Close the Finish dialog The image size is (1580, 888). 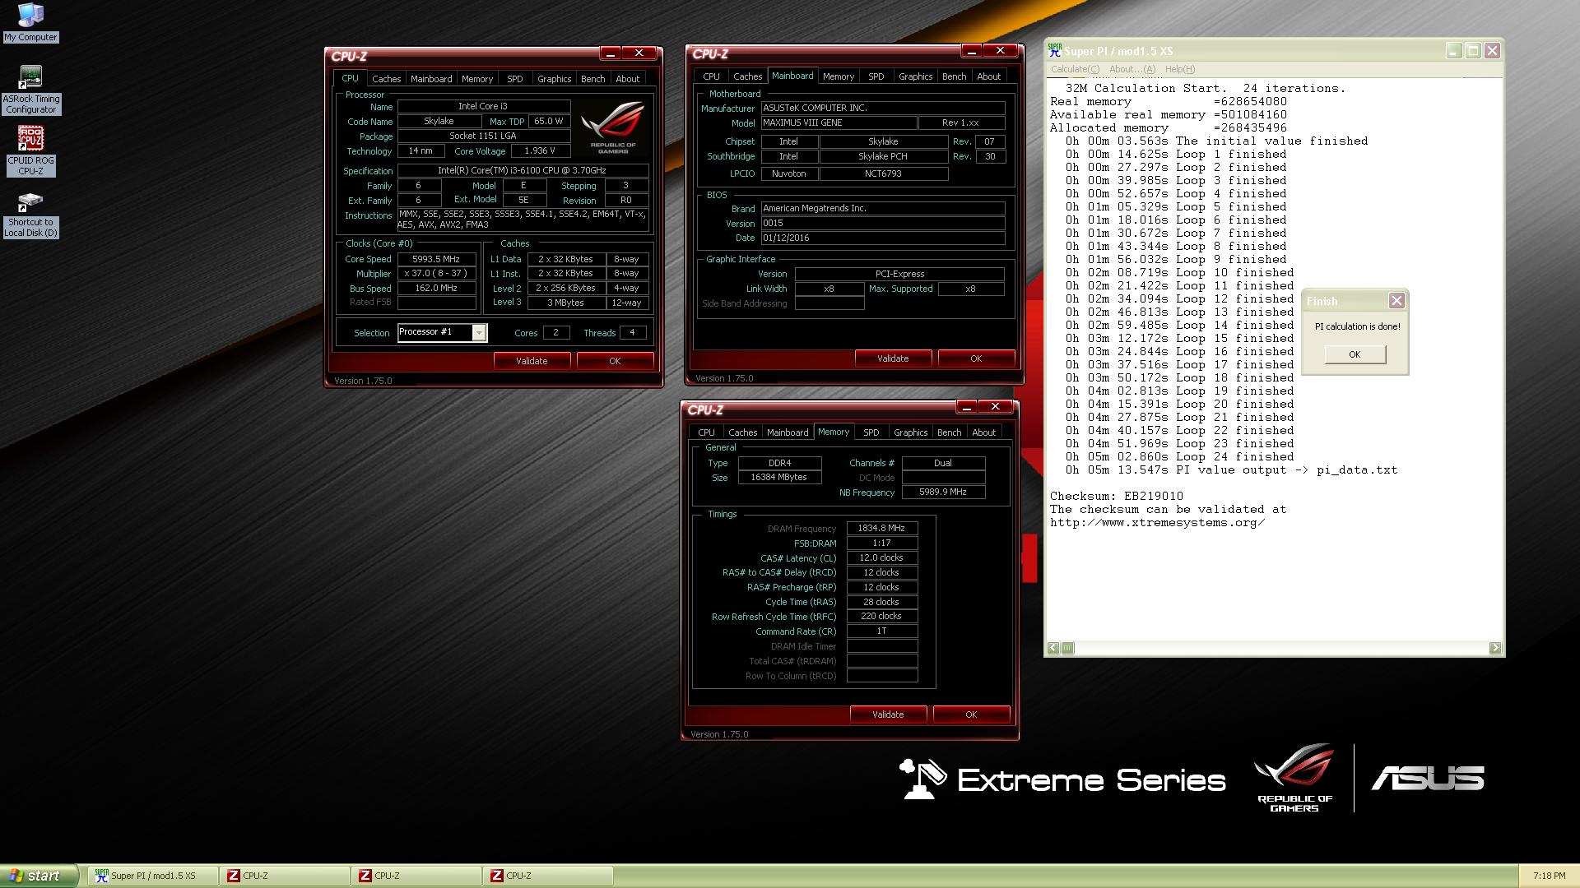1396,301
